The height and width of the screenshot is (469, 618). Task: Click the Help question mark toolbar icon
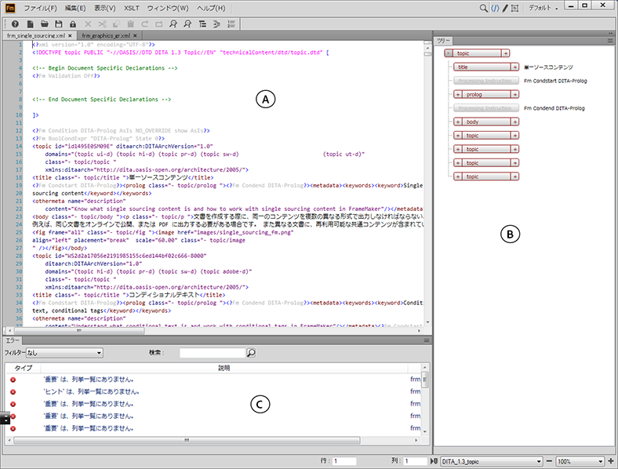tap(15, 24)
